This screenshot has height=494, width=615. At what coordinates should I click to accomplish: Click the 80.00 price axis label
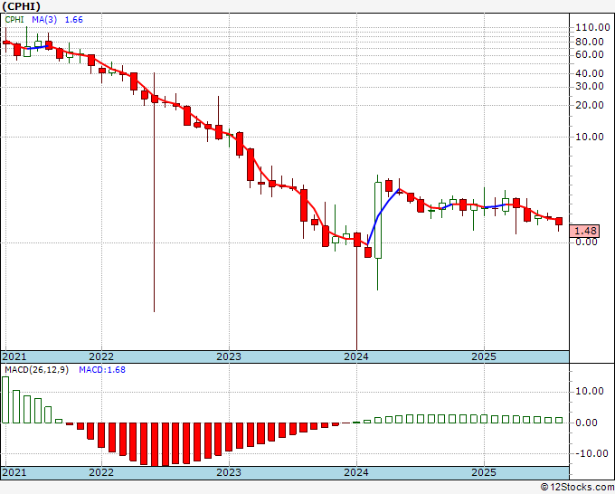point(589,42)
